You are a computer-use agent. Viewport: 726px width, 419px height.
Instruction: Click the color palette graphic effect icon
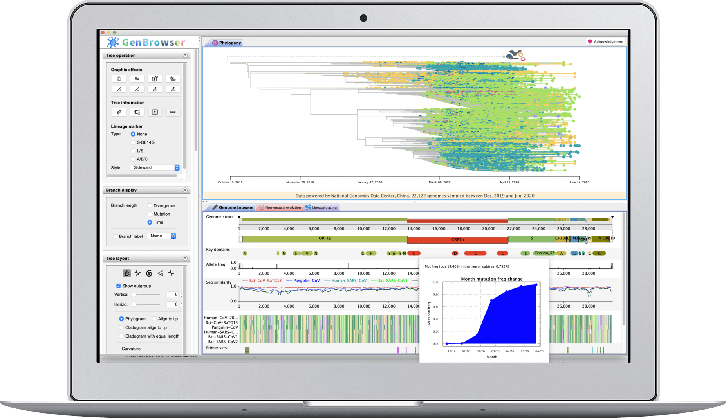(x=119, y=79)
